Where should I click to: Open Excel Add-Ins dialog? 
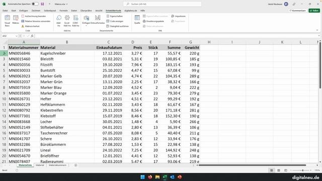(67, 21)
